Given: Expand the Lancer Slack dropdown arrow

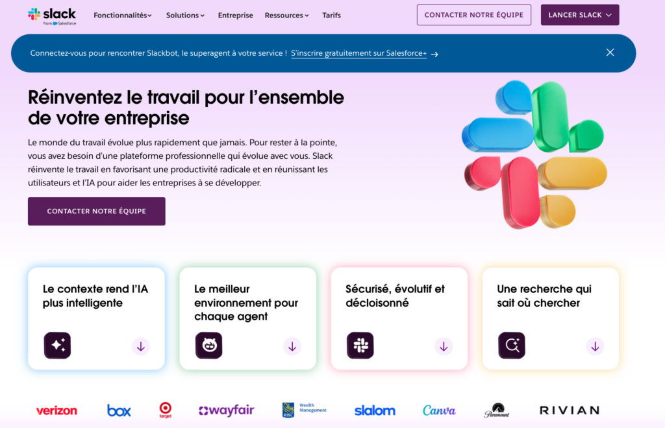Looking at the screenshot, I should 609,14.
